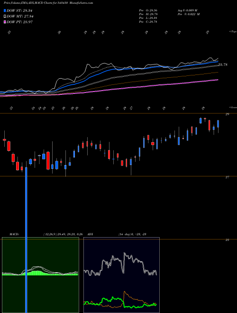The image size is (237, 313).
Task: Click the 'Pre V: 0.022 M' volume text
Action: click(188, 14)
